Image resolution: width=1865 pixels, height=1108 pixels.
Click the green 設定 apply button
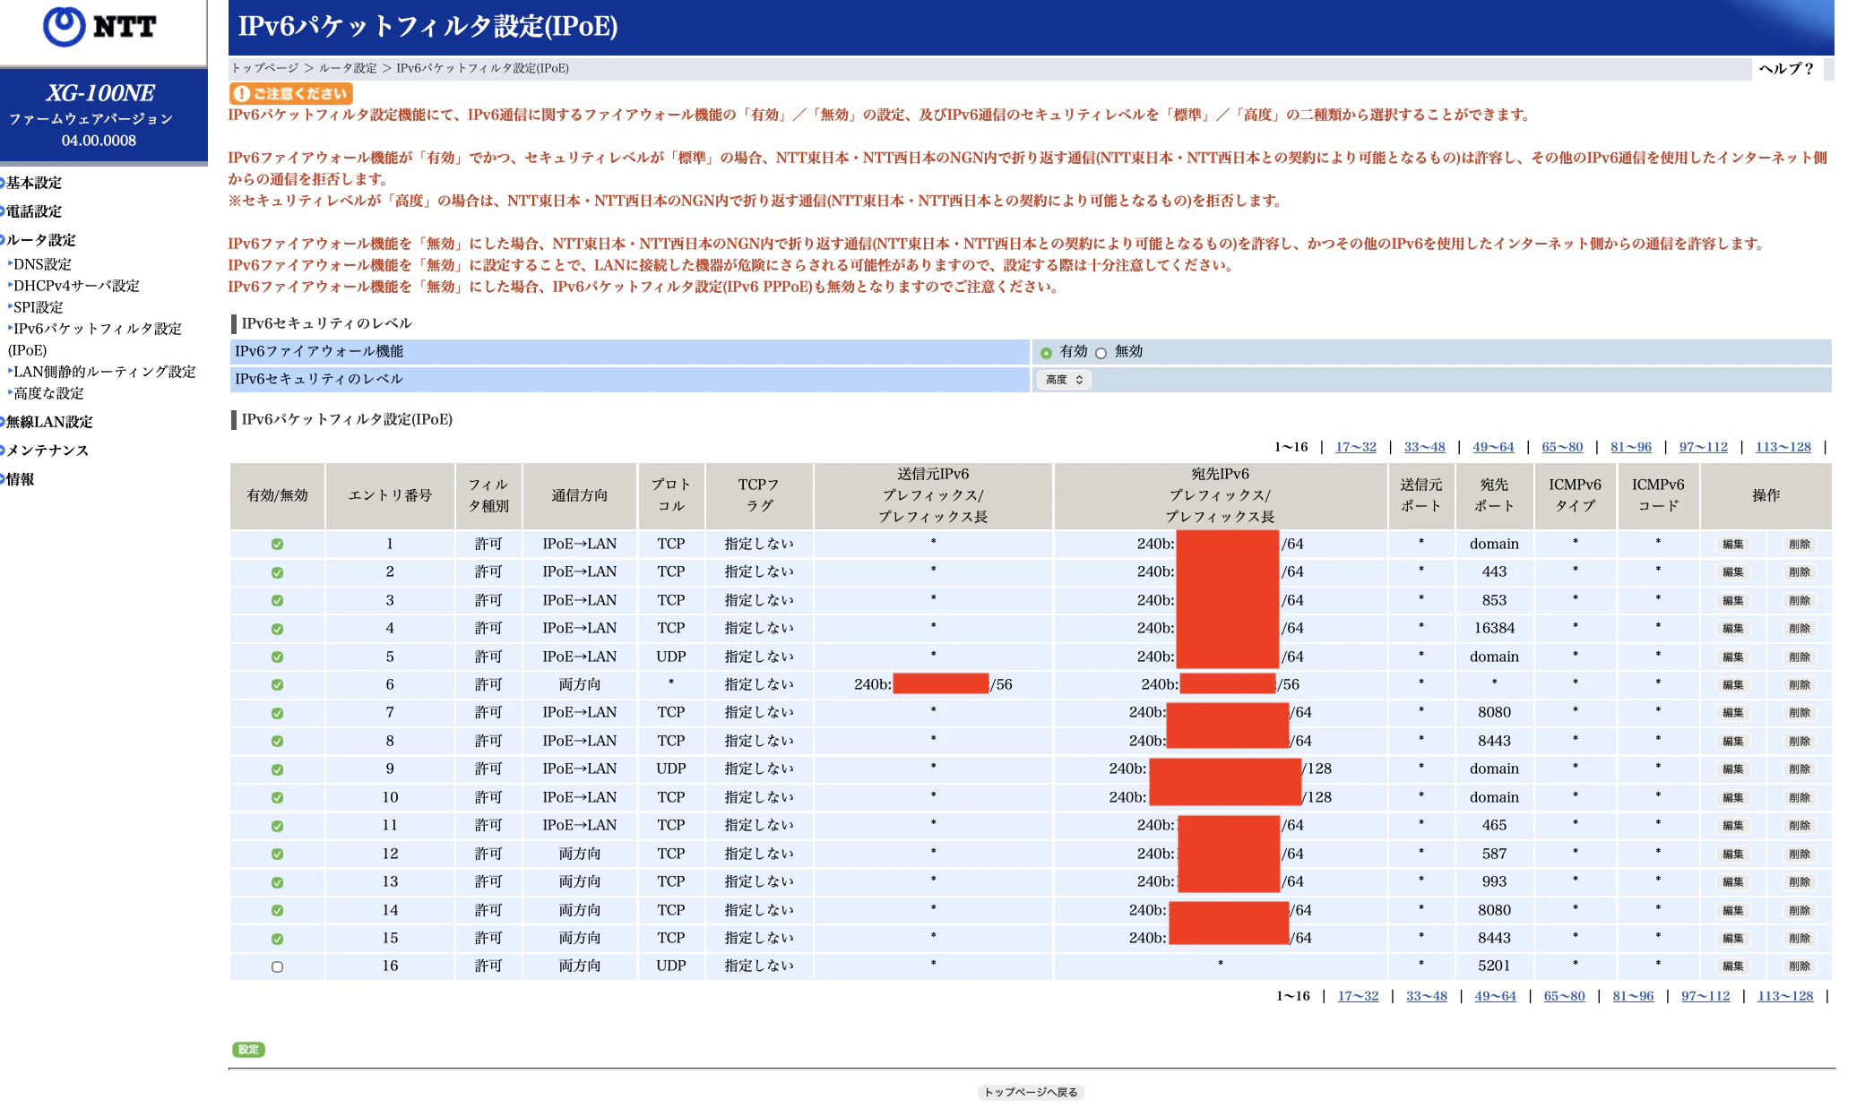[x=248, y=1050]
